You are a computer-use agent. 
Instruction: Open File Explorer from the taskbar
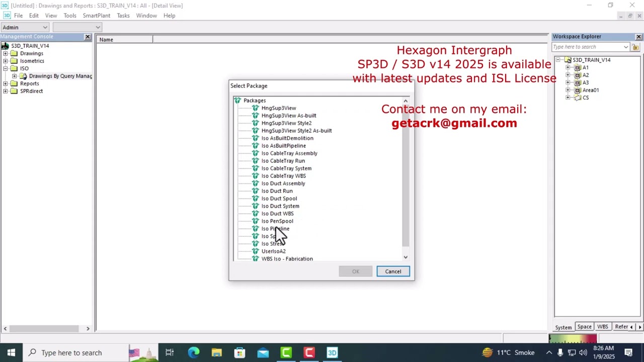point(216,352)
